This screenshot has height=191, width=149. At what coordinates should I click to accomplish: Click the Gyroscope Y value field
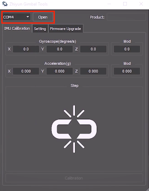click(x=60, y=49)
